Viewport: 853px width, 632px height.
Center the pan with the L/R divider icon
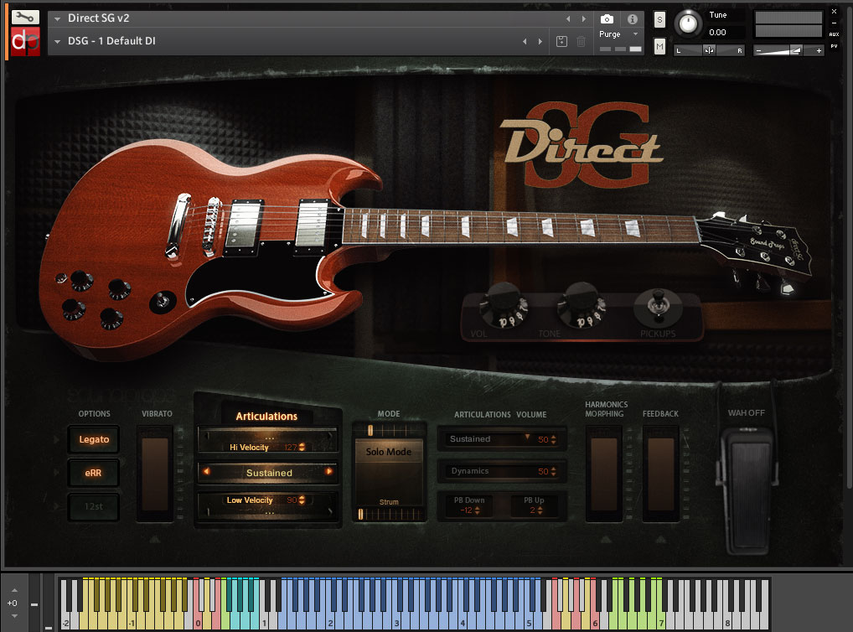click(709, 49)
